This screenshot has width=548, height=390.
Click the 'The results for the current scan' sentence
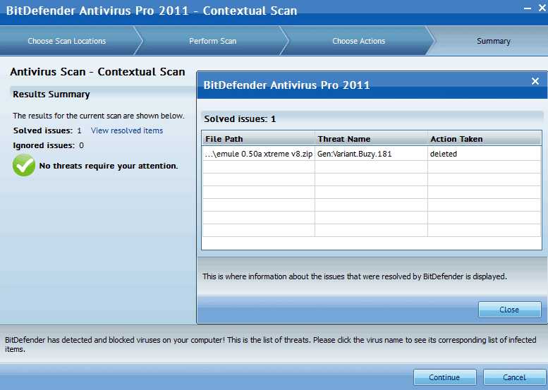click(x=99, y=116)
